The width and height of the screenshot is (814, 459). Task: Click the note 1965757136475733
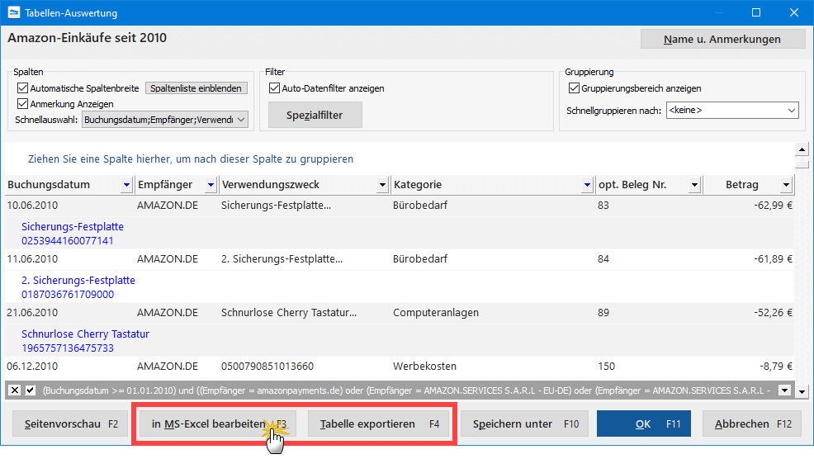[68, 348]
